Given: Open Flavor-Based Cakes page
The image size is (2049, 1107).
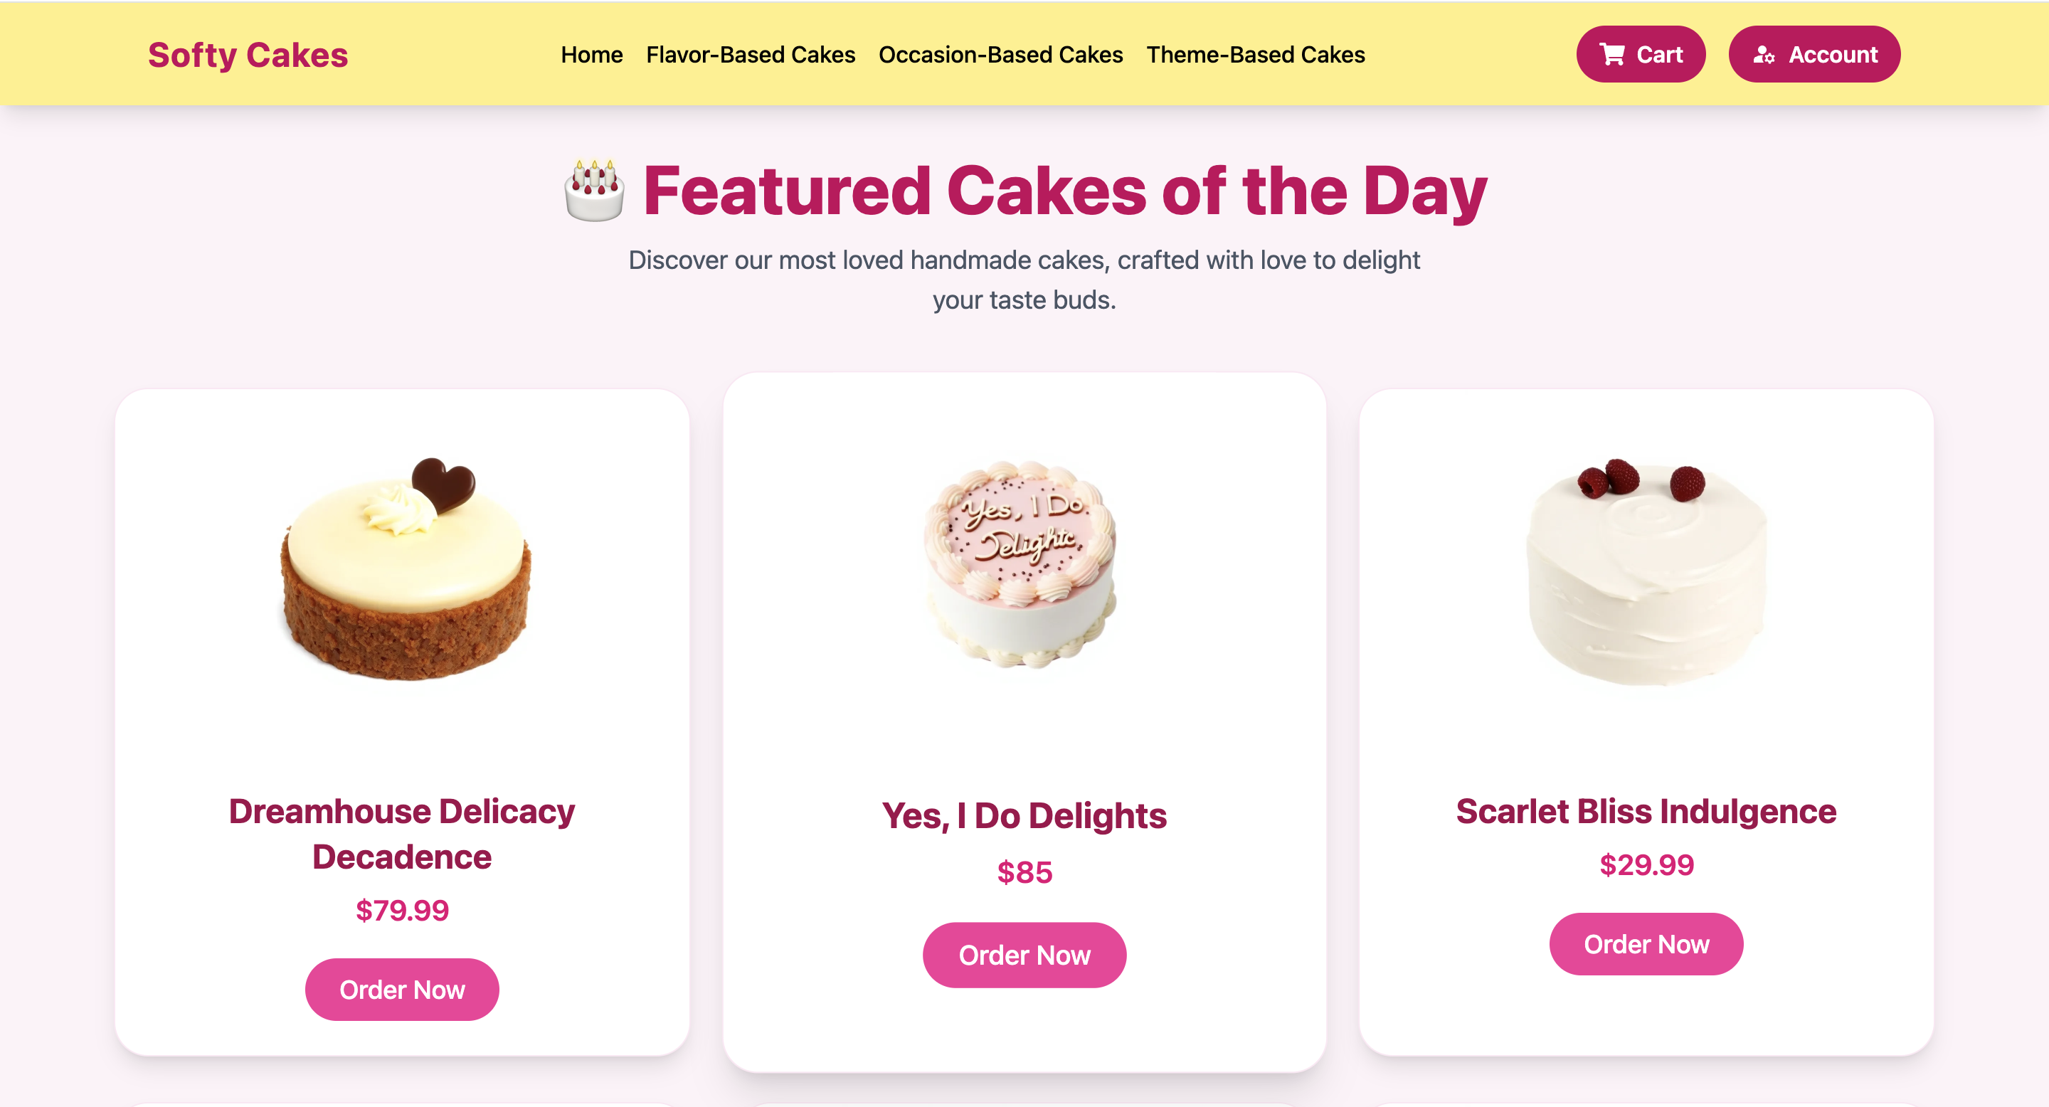Looking at the screenshot, I should [x=750, y=55].
